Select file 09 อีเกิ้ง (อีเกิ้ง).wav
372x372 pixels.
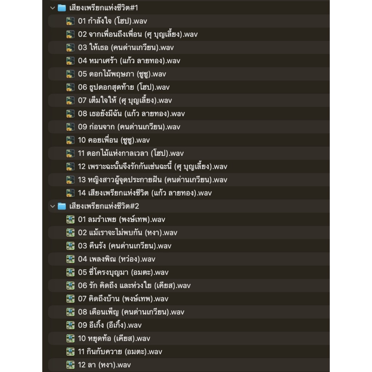coord(189,325)
